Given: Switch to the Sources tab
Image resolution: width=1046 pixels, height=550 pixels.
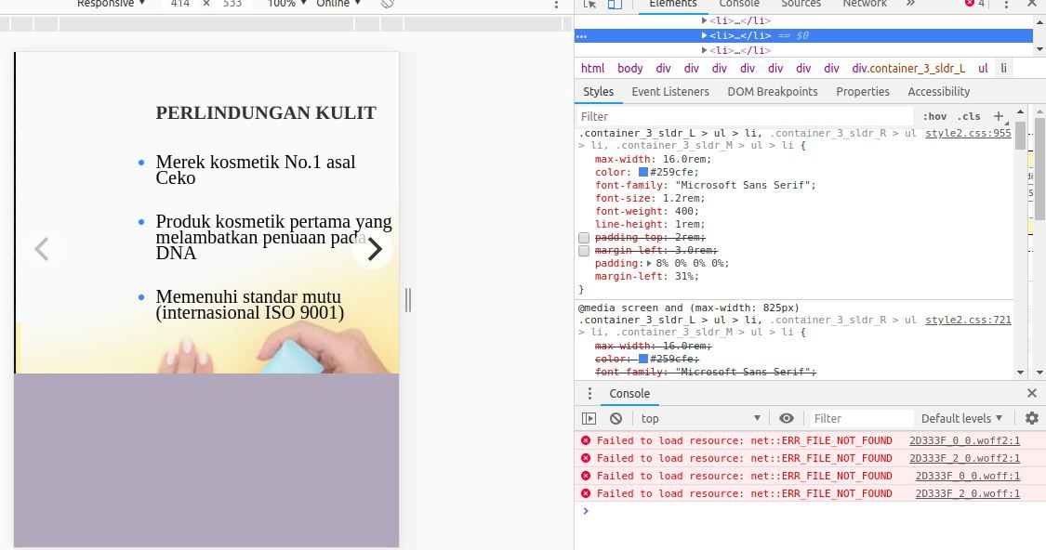Looking at the screenshot, I should click(x=801, y=4).
